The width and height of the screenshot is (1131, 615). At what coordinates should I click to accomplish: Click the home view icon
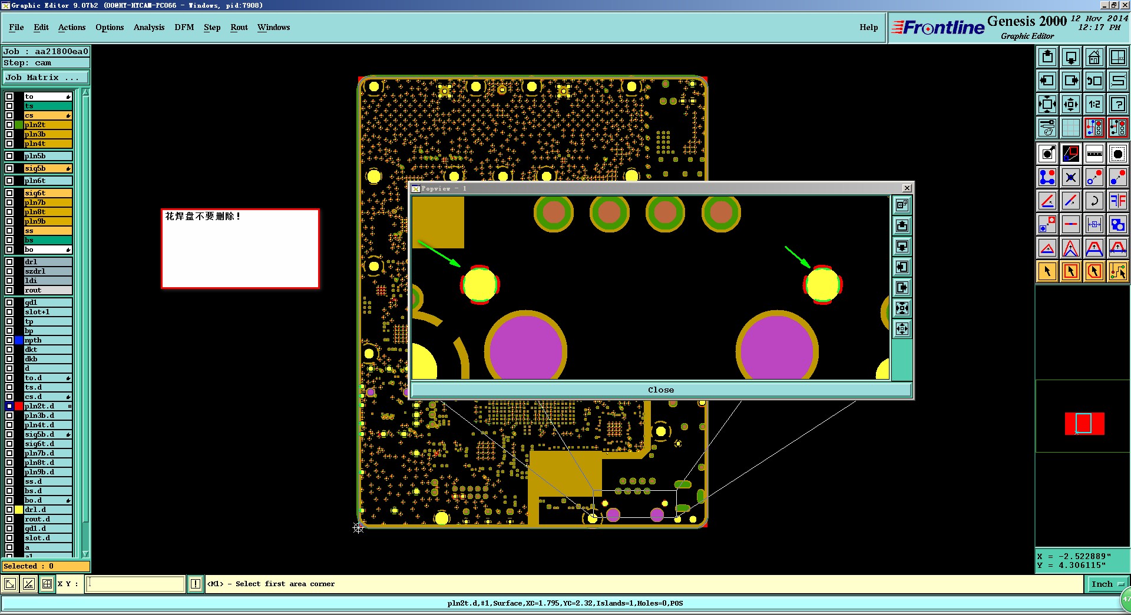pyautogui.click(x=1094, y=57)
